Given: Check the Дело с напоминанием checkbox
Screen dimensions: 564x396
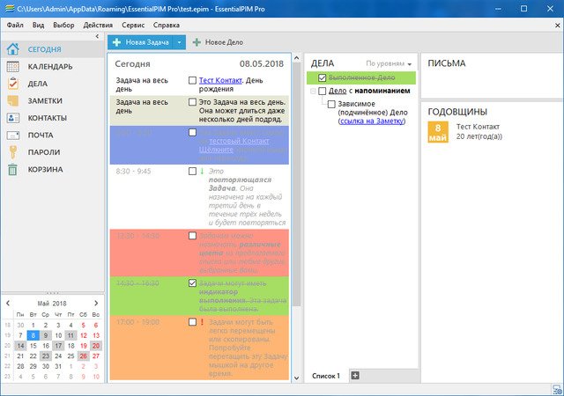Looking at the screenshot, I should pyautogui.click(x=323, y=91).
